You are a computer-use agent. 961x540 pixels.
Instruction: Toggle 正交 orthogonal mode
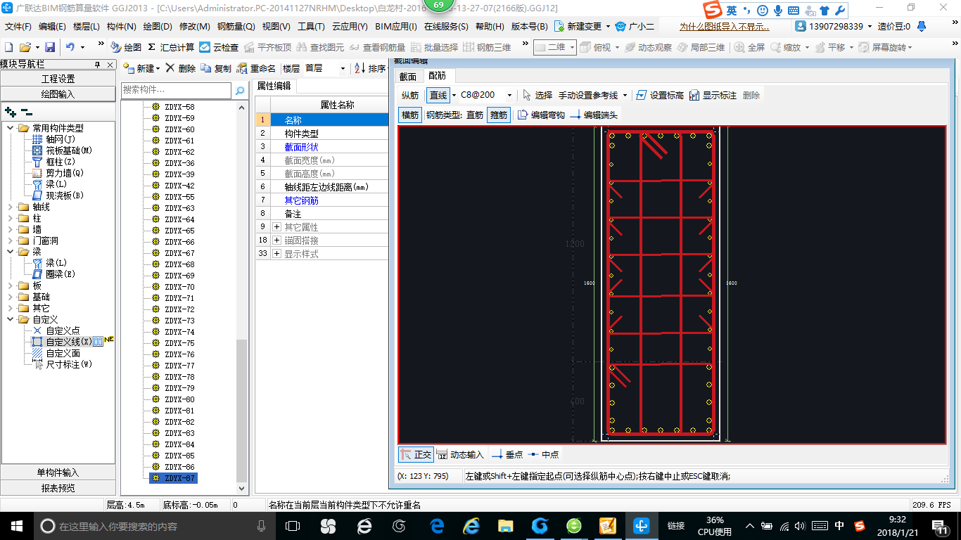[x=416, y=454]
